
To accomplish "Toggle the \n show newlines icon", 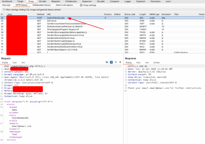I will coord(116,62).
